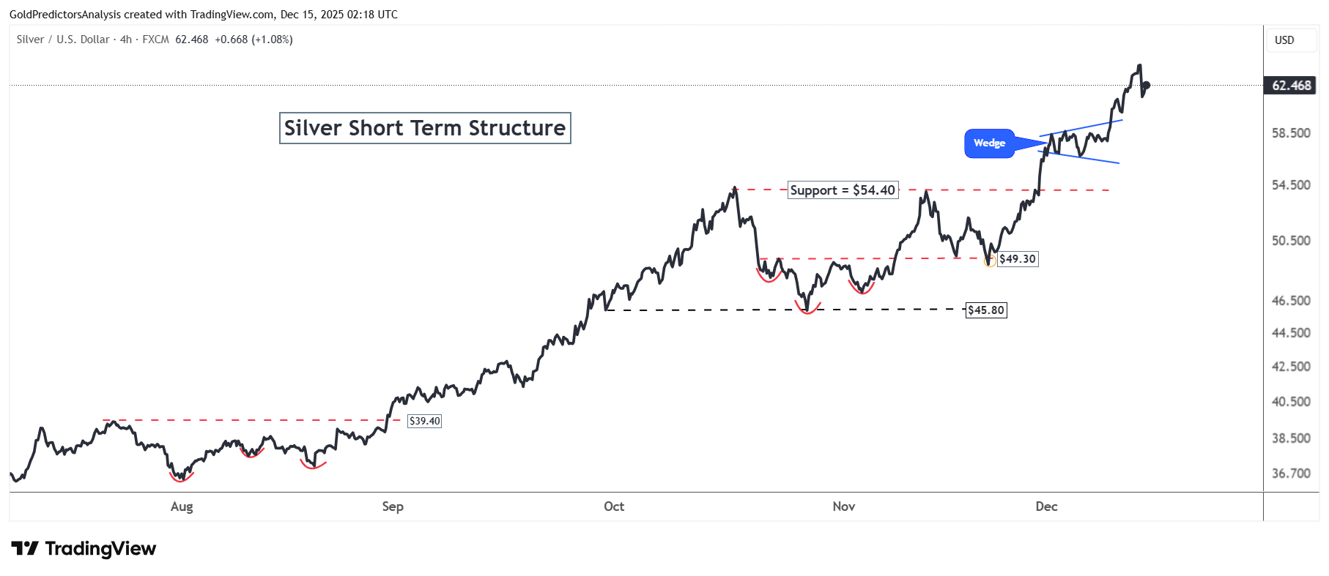Click the 62.468 current price tag
The width and height of the screenshot is (1329, 576).
1291,86
